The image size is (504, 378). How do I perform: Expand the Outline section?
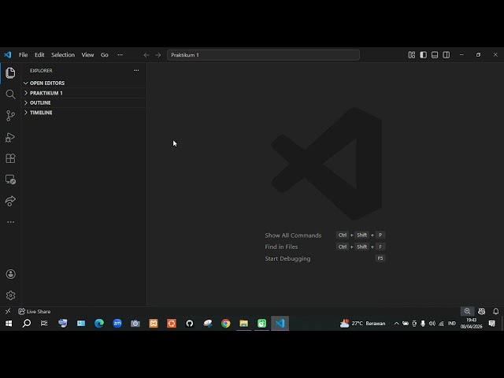click(84, 102)
